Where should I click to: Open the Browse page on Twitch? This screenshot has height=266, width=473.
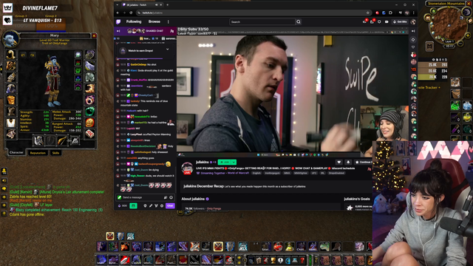(154, 21)
